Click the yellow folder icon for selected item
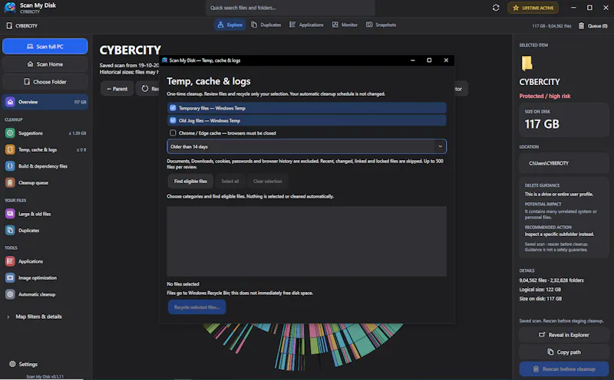The height and width of the screenshot is (380, 614). point(527,63)
